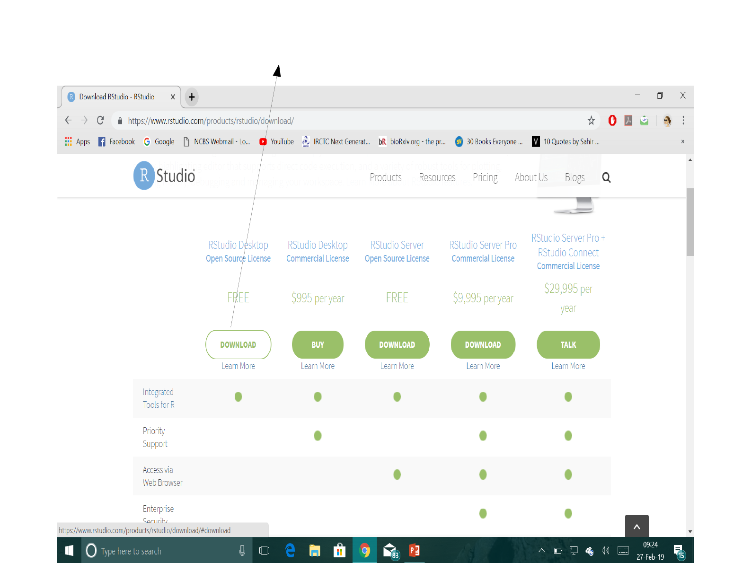Bookmark this page with the star icon

tap(591, 121)
